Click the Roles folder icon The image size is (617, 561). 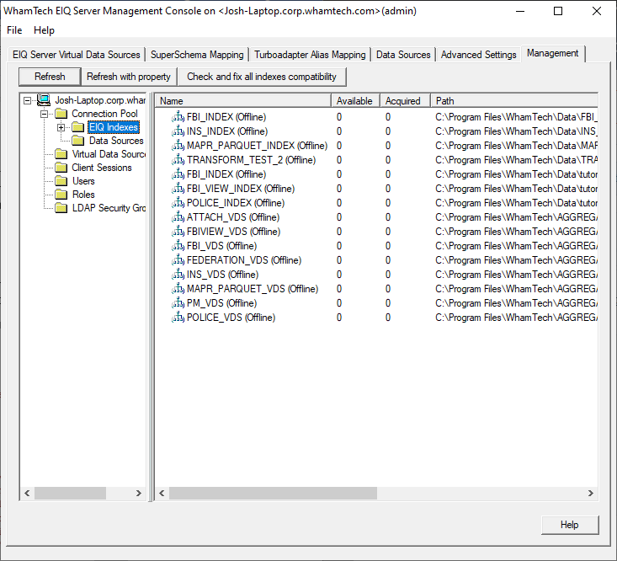[x=61, y=195]
